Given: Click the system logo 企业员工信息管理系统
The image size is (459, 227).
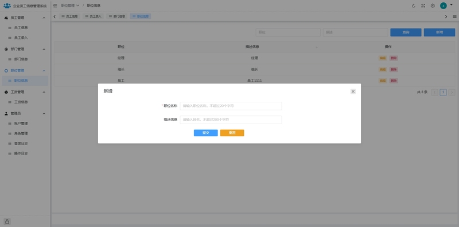Looking at the screenshot, I should pos(25,6).
